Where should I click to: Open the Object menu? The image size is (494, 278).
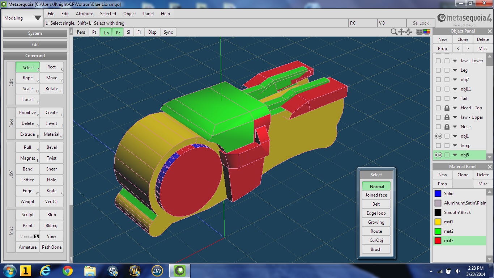(x=129, y=14)
